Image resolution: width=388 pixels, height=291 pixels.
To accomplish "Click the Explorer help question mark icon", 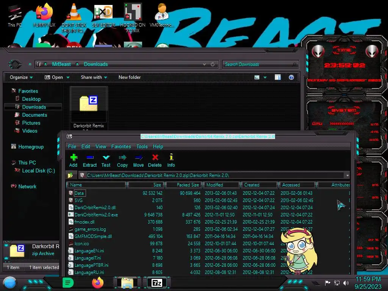I will tap(291, 77).
